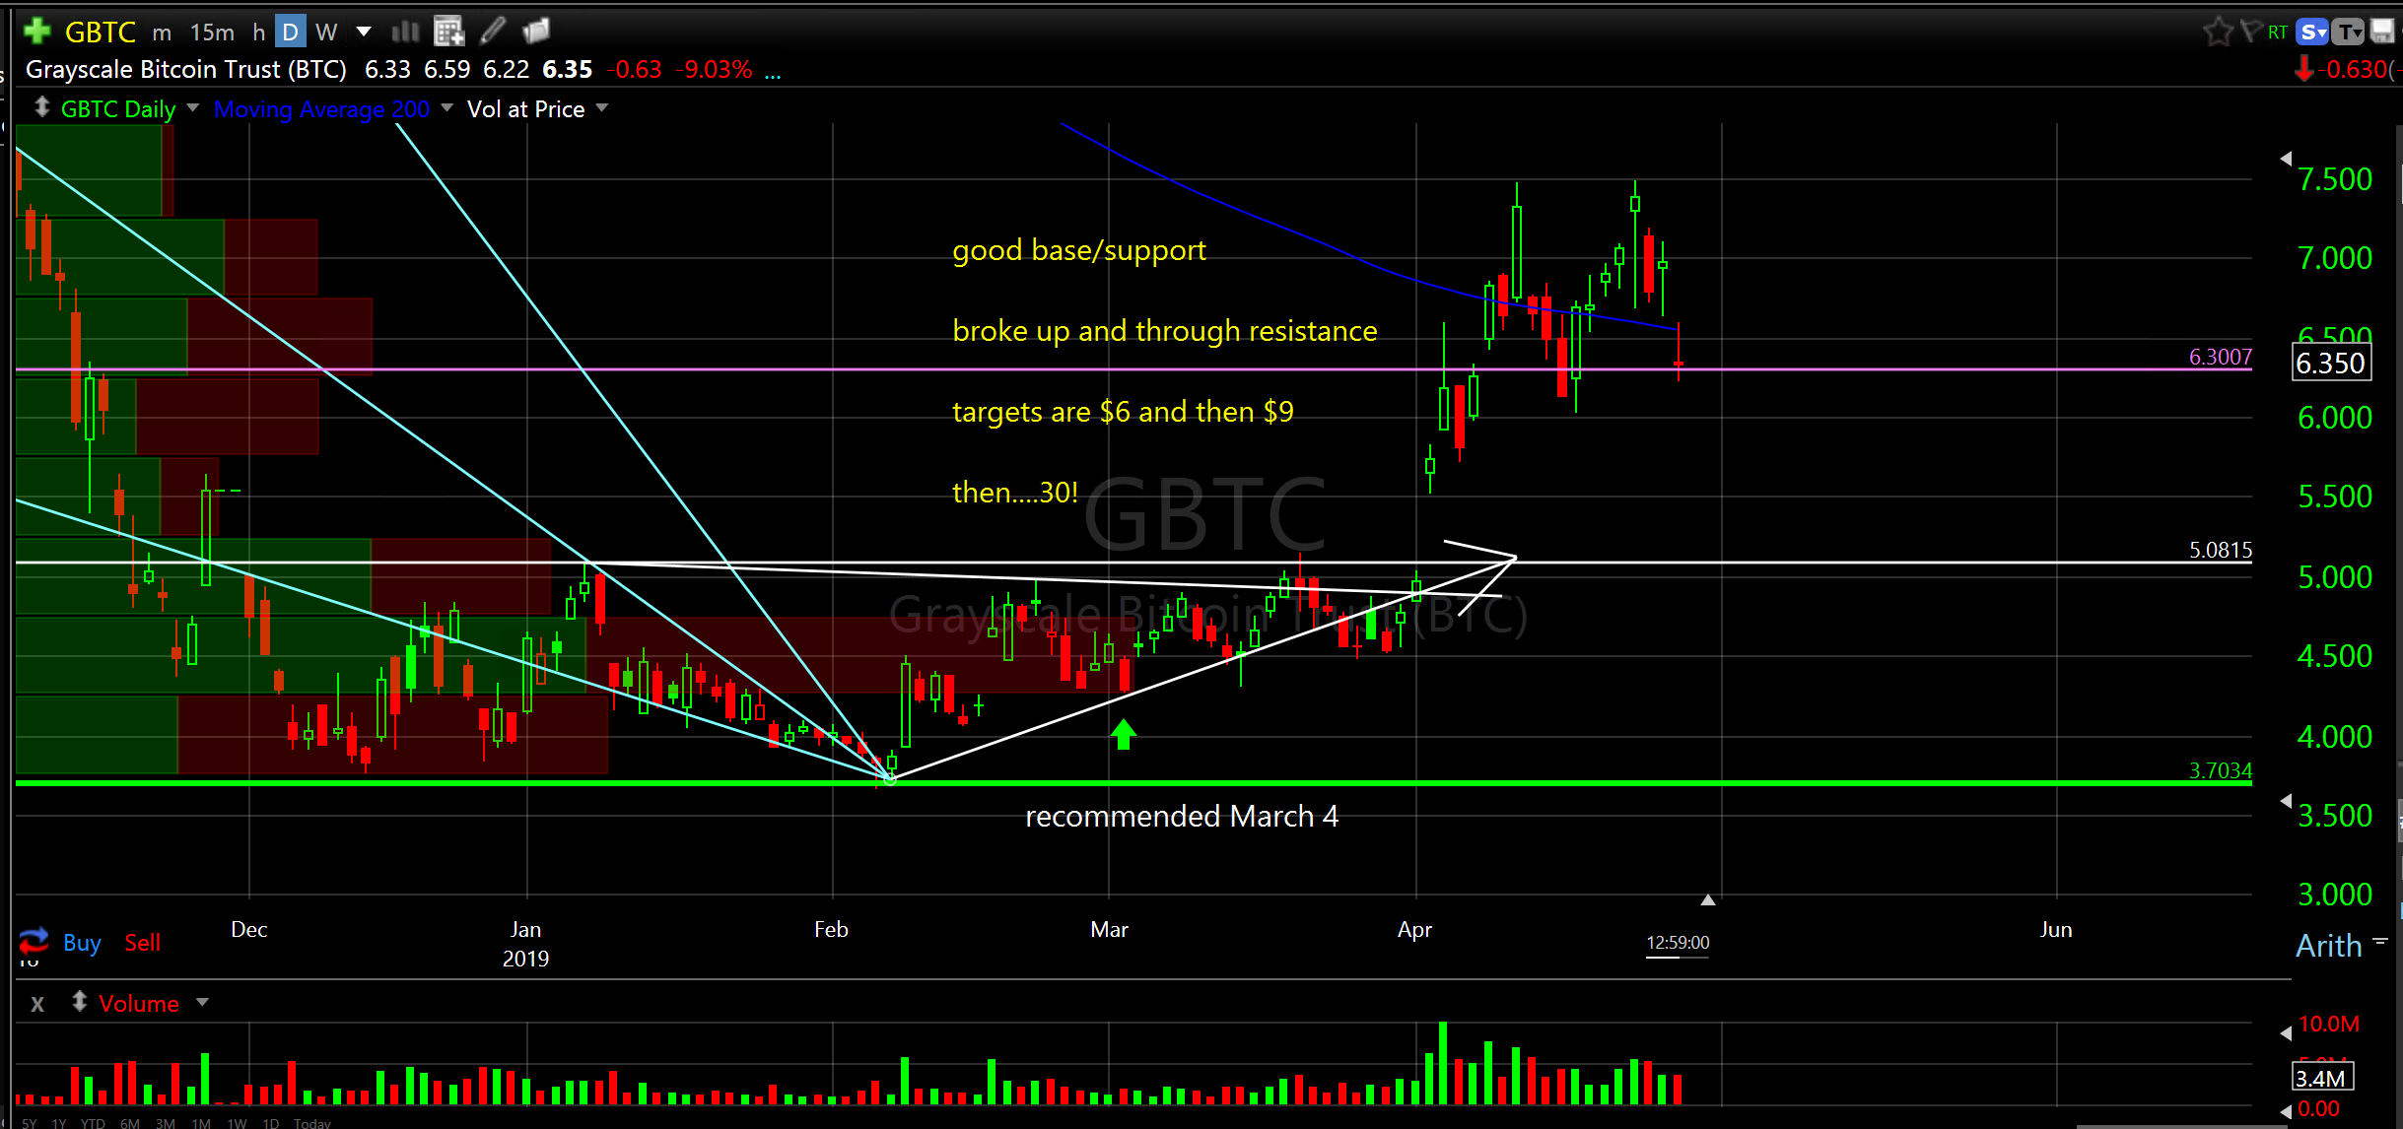2403x1129 pixels.
Task: Select the pencil drawing tool
Action: point(493,32)
